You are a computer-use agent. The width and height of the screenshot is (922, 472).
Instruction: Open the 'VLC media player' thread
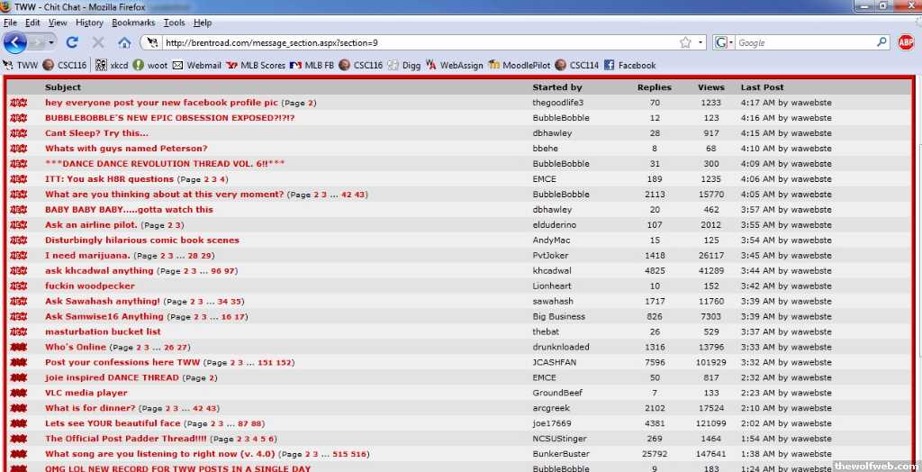(x=86, y=393)
